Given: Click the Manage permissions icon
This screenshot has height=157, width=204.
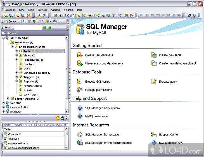Looking at the screenshot, I should pos(80,90).
